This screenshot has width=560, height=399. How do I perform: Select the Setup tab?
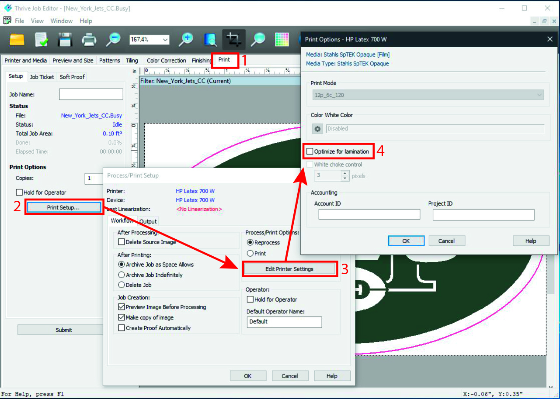click(x=16, y=76)
